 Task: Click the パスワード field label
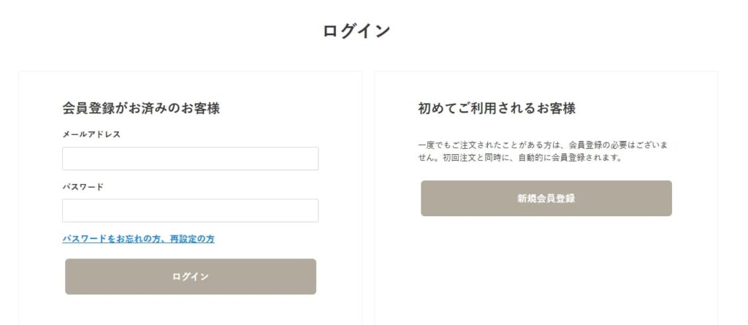point(83,187)
